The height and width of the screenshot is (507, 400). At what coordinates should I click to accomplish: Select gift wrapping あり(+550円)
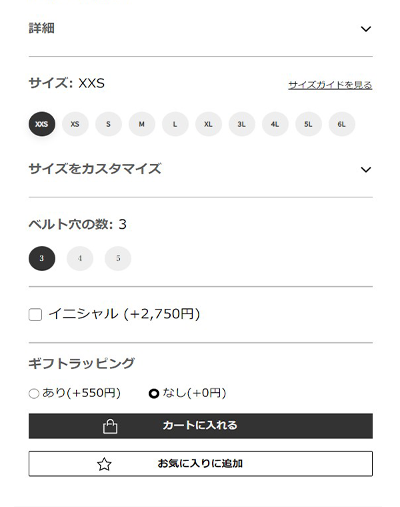[34, 394]
